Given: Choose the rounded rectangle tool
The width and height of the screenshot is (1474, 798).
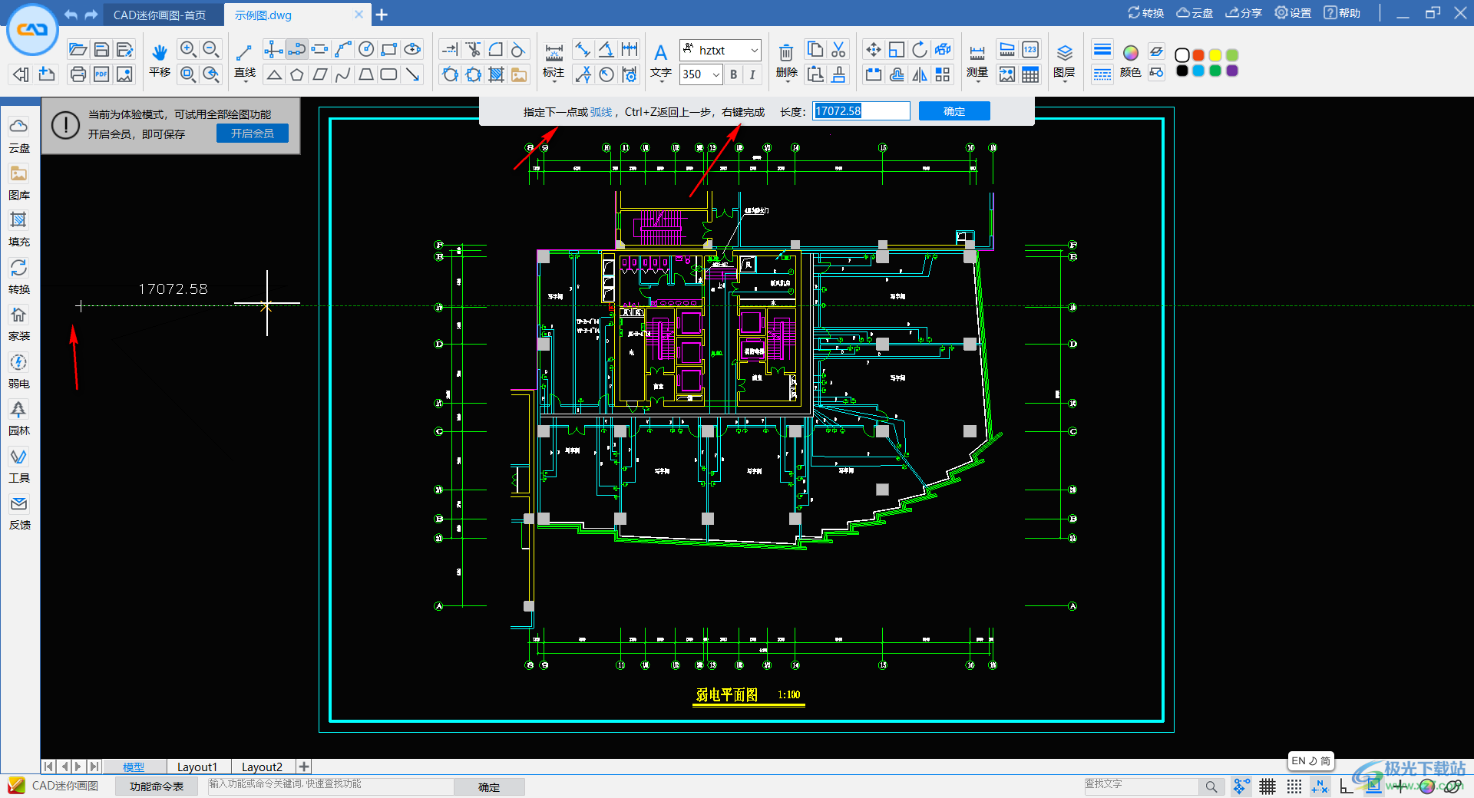Looking at the screenshot, I should click(x=389, y=74).
